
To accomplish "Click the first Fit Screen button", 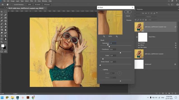I will pyautogui.click(x=37, y=5).
